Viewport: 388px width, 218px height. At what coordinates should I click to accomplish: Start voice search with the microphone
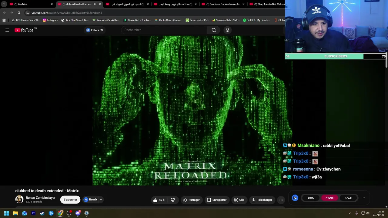(x=228, y=30)
